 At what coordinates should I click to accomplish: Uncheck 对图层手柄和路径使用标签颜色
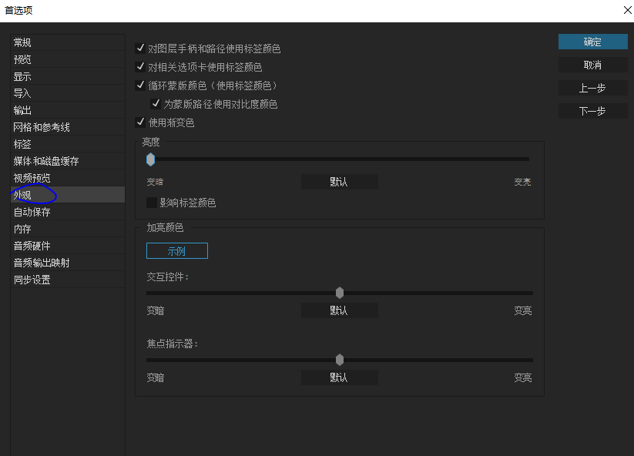coord(140,48)
